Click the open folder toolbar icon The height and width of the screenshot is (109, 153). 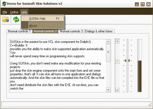(6, 19)
